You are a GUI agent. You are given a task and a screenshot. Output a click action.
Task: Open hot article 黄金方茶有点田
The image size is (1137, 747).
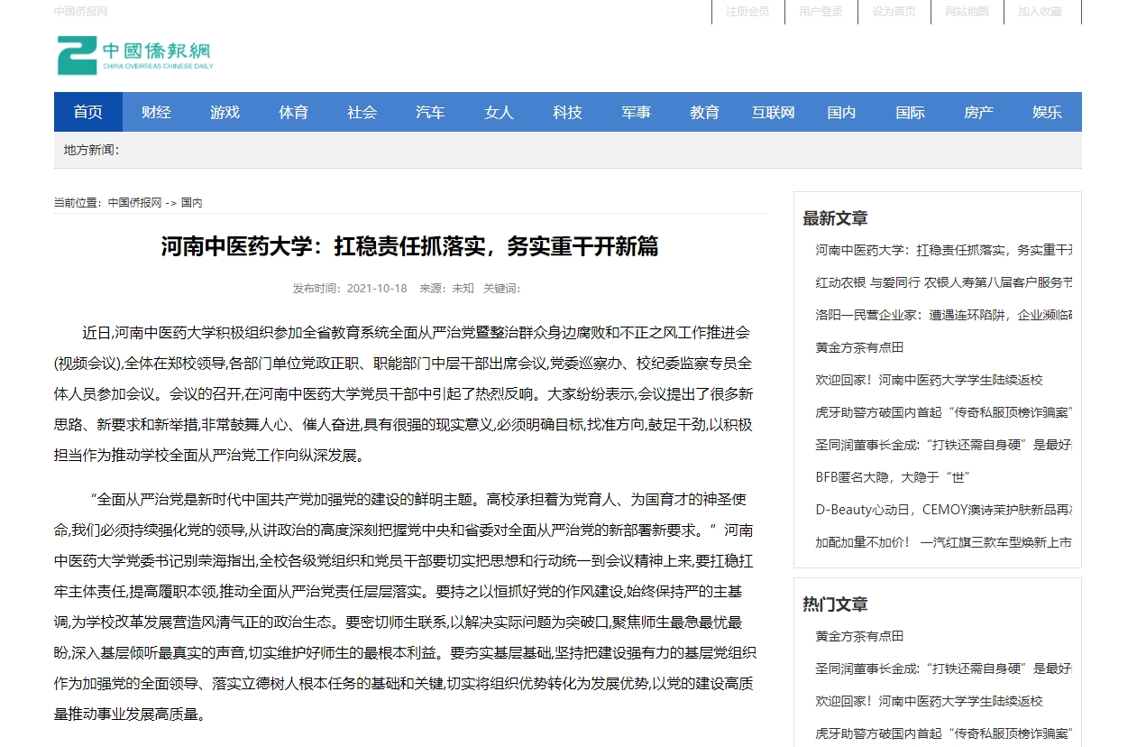859,636
